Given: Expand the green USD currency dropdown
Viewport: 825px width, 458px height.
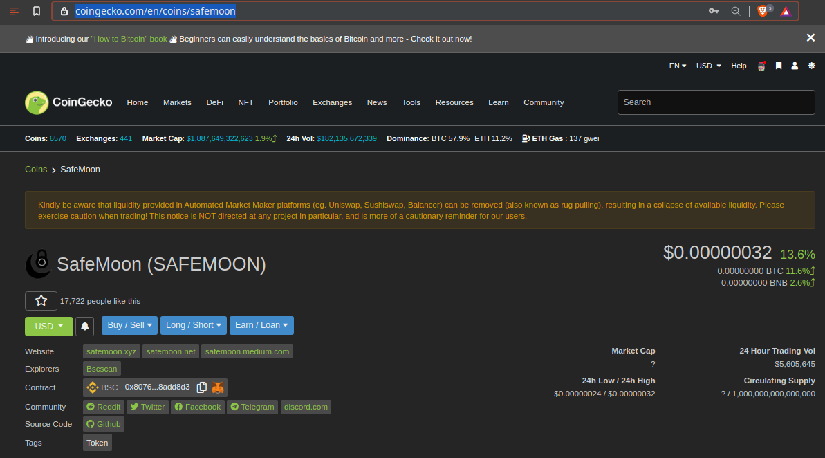Looking at the screenshot, I should 49,327.
